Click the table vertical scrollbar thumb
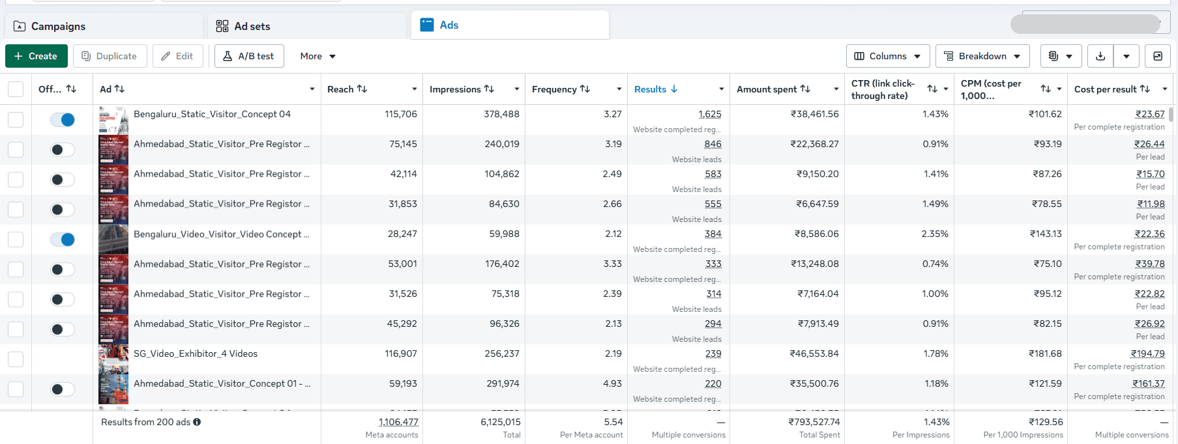Image resolution: width=1178 pixels, height=444 pixels. point(1171,115)
